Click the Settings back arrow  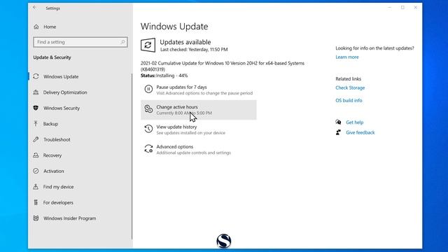pos(34,8)
